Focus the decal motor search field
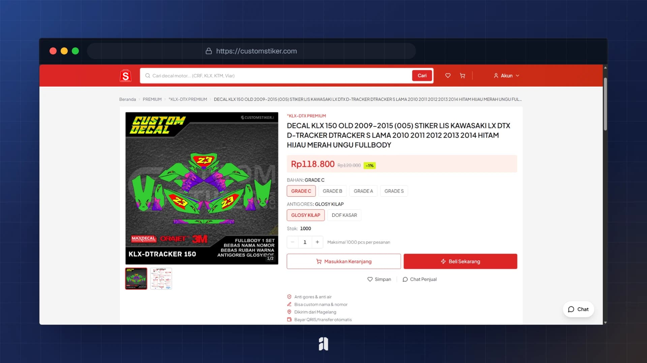The width and height of the screenshot is (647, 363). pyautogui.click(x=276, y=76)
